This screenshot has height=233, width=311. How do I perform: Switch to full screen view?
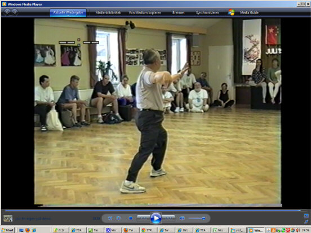coord(306,216)
